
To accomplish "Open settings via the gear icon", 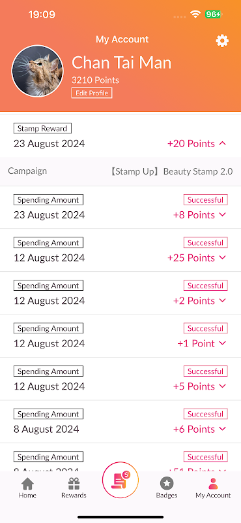I will 222,41.
